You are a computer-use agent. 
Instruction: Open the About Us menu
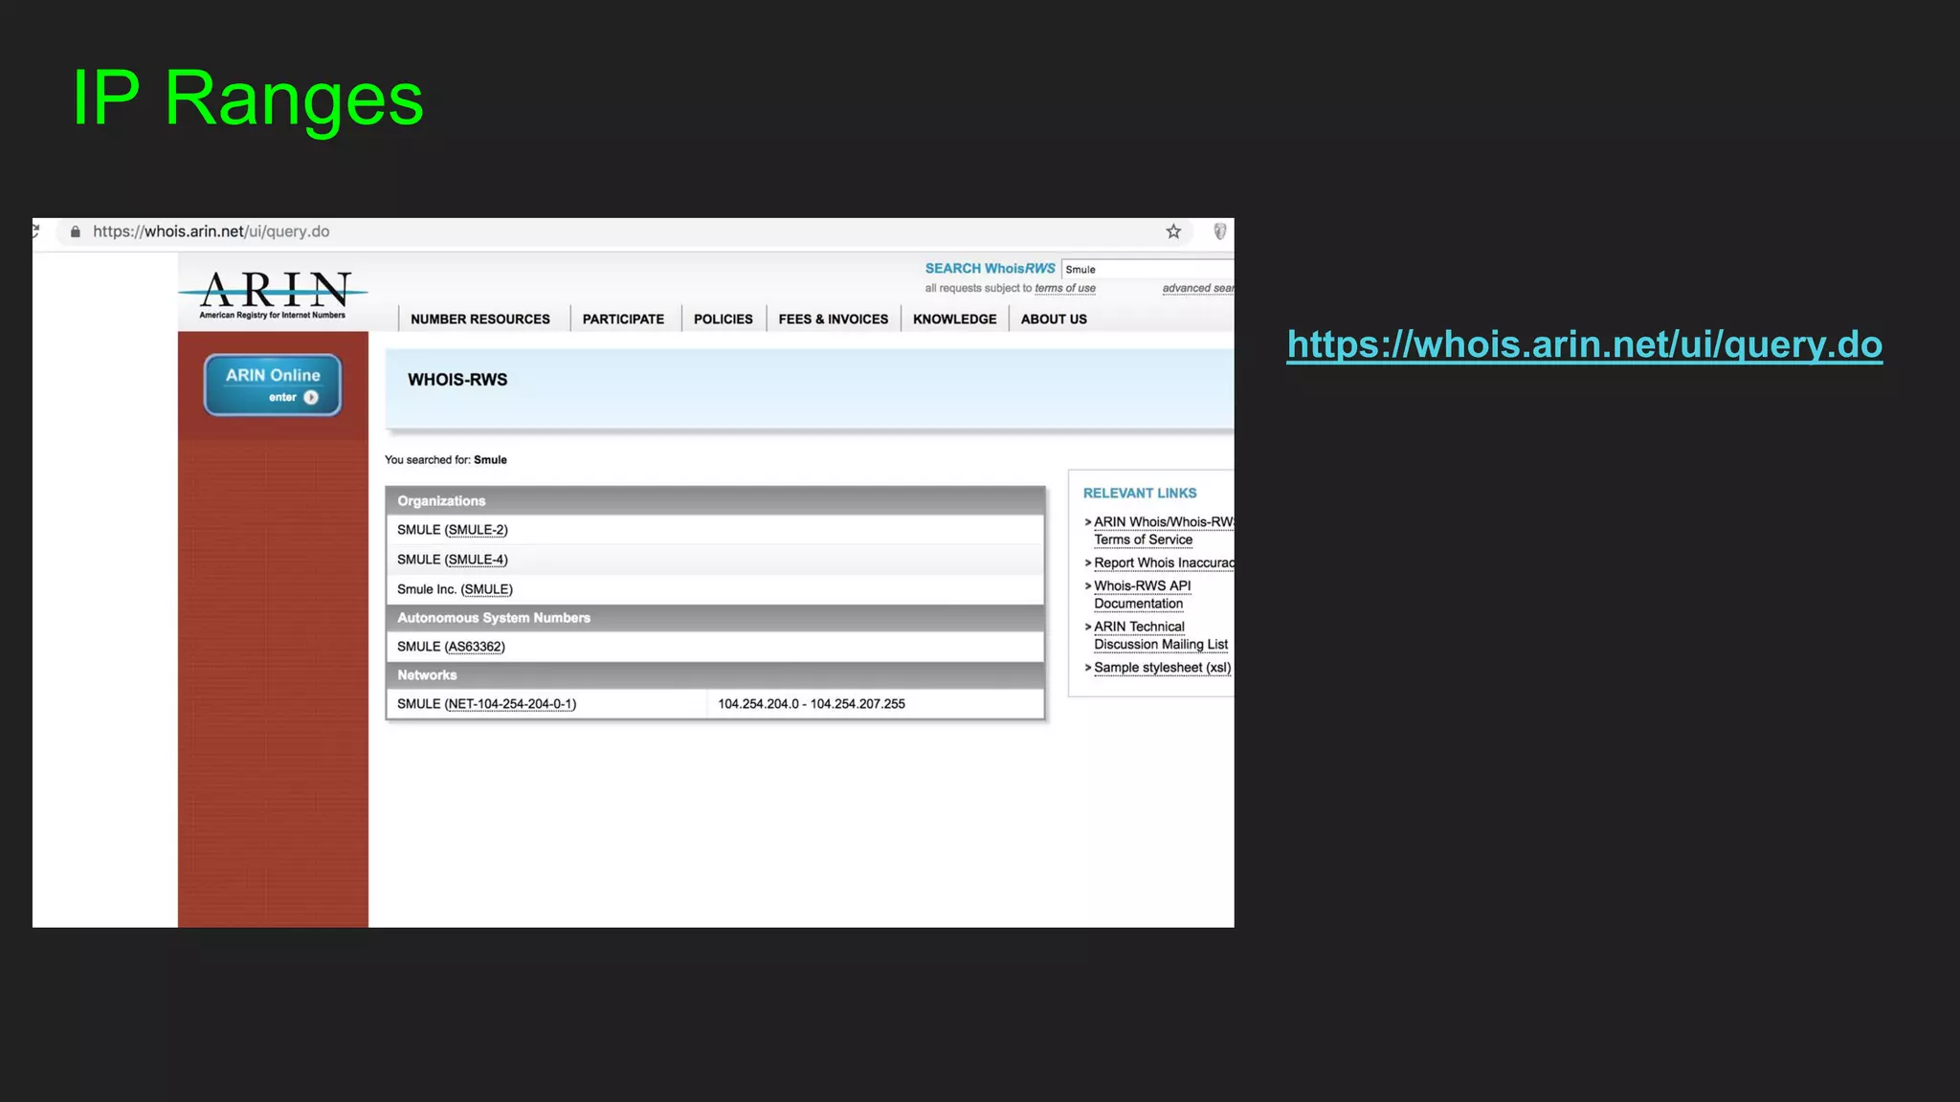1053,320
